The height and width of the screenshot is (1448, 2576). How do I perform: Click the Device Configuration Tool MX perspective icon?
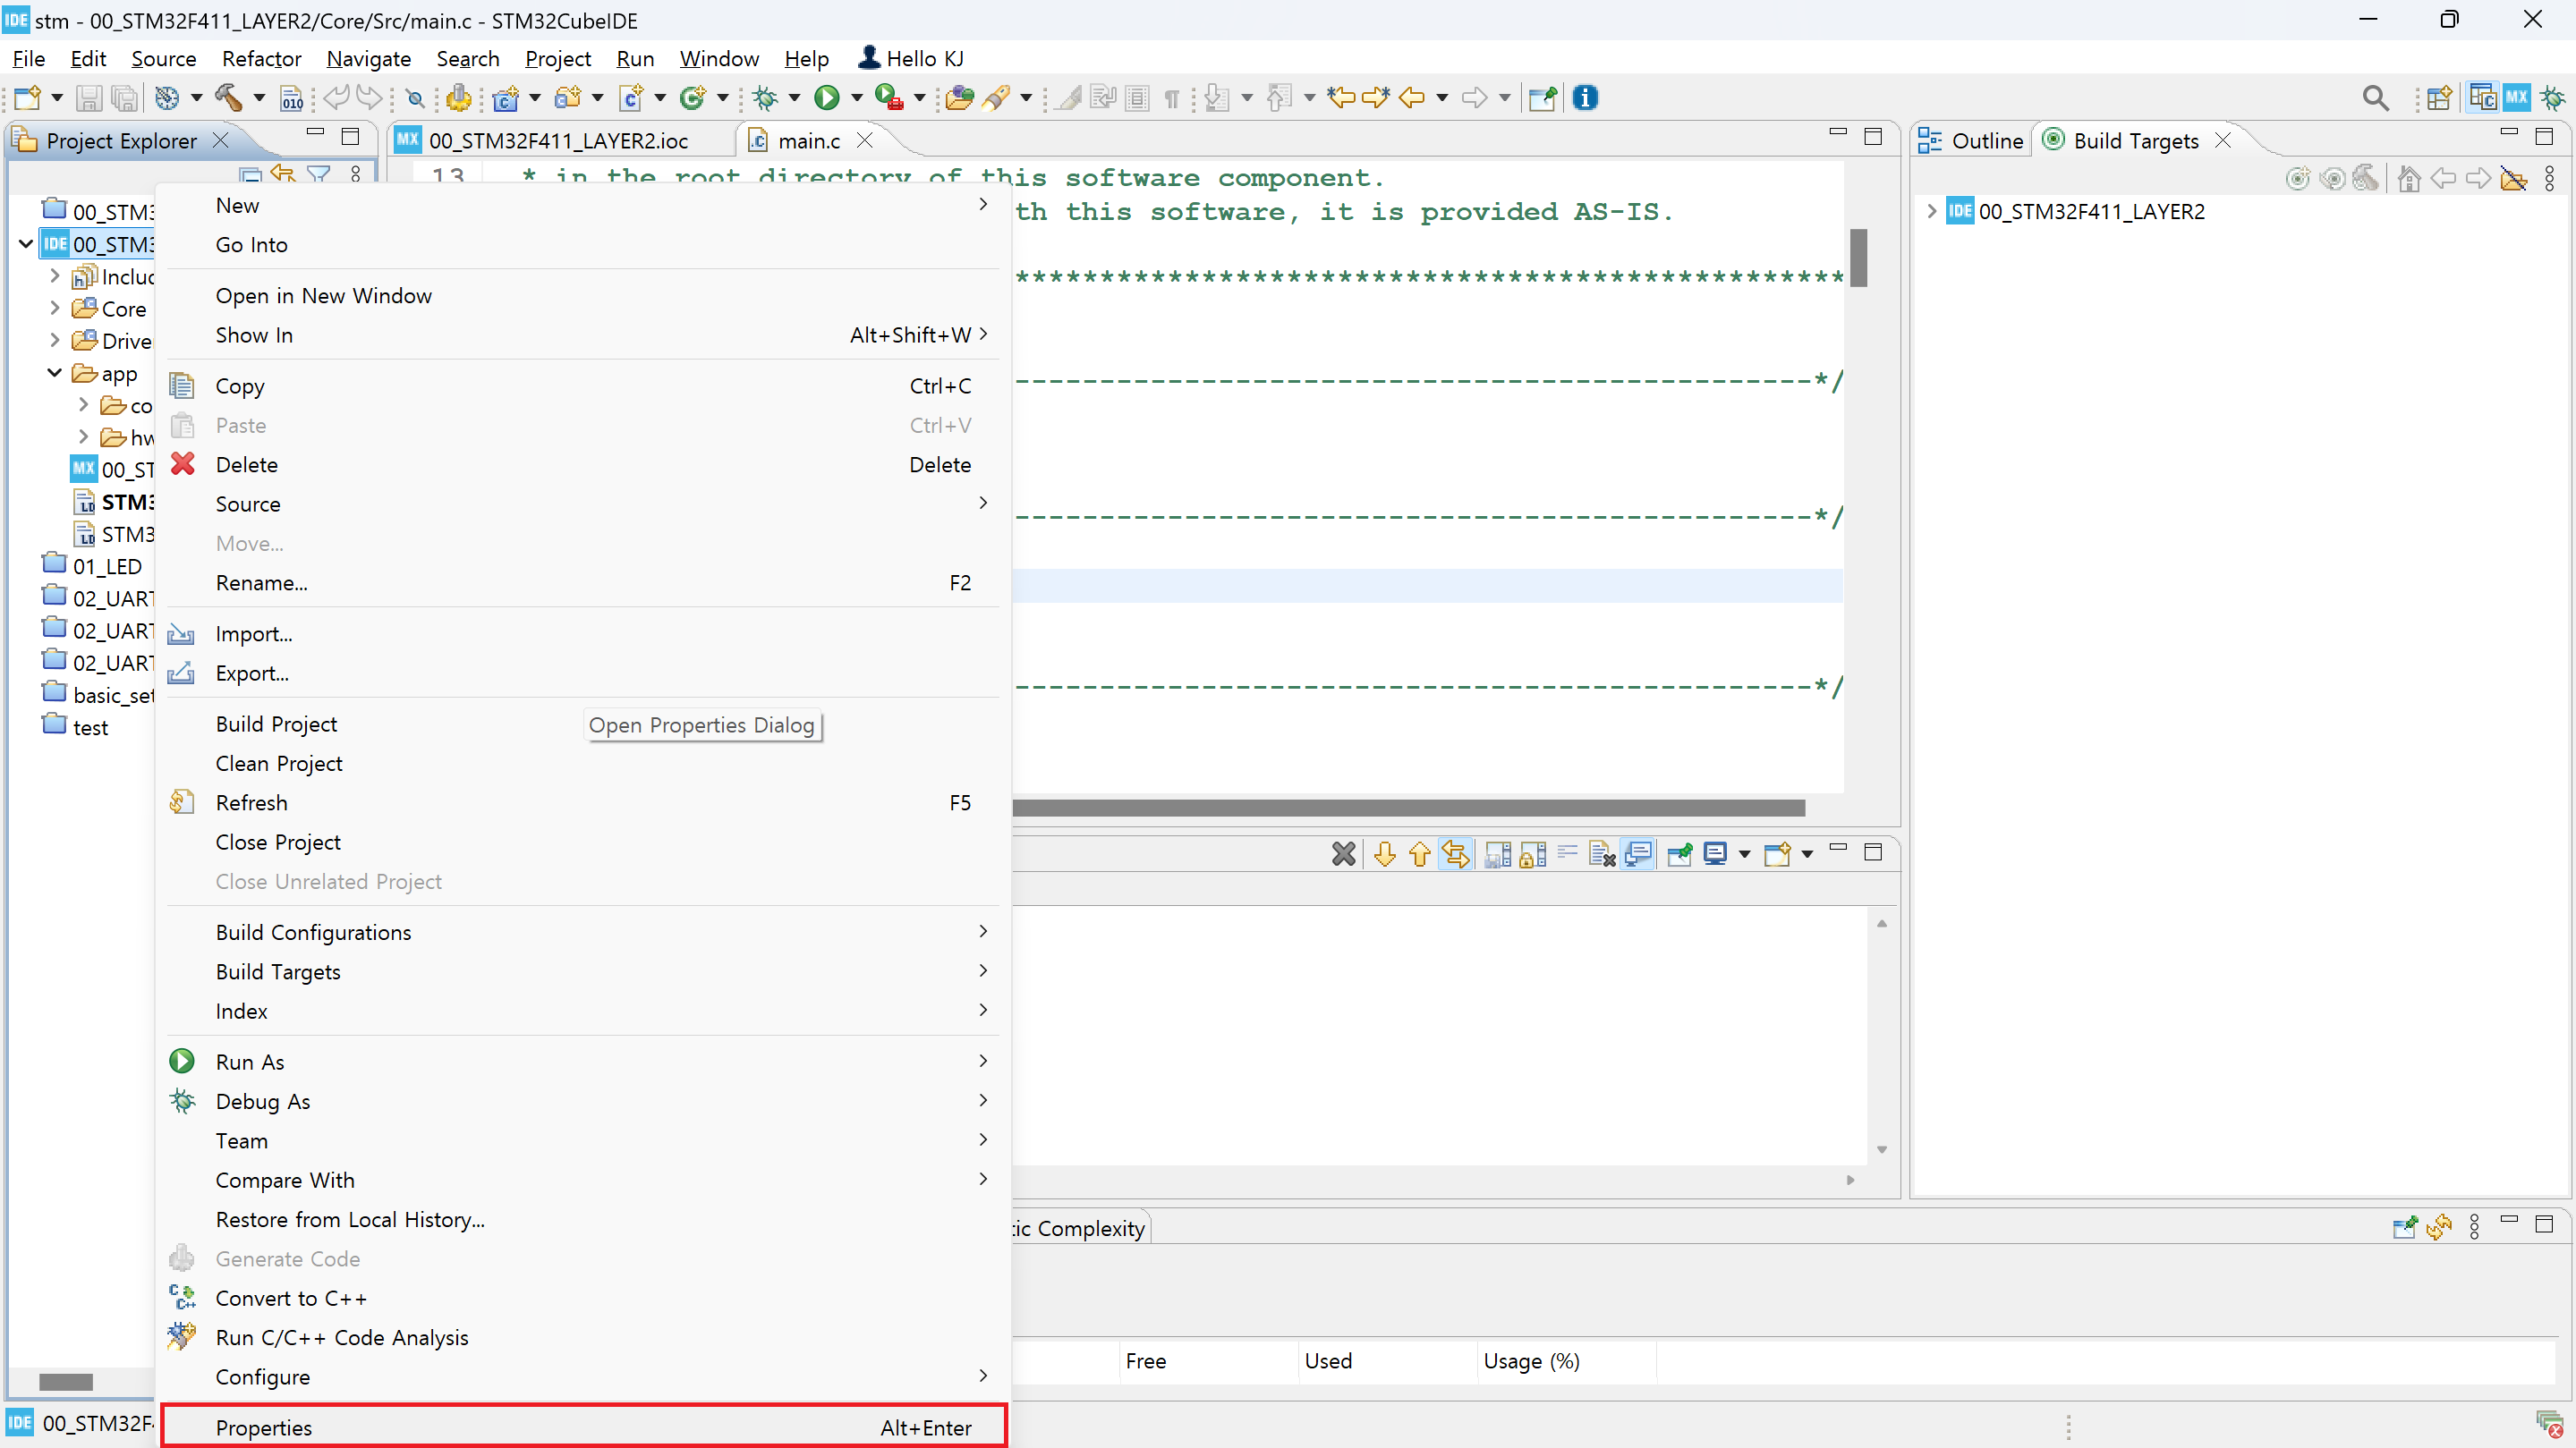point(2516,97)
